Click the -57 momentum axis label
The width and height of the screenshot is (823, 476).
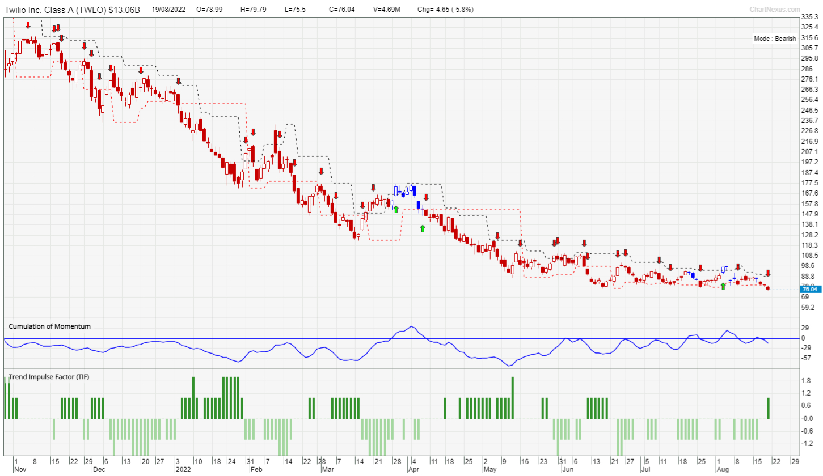click(x=806, y=359)
